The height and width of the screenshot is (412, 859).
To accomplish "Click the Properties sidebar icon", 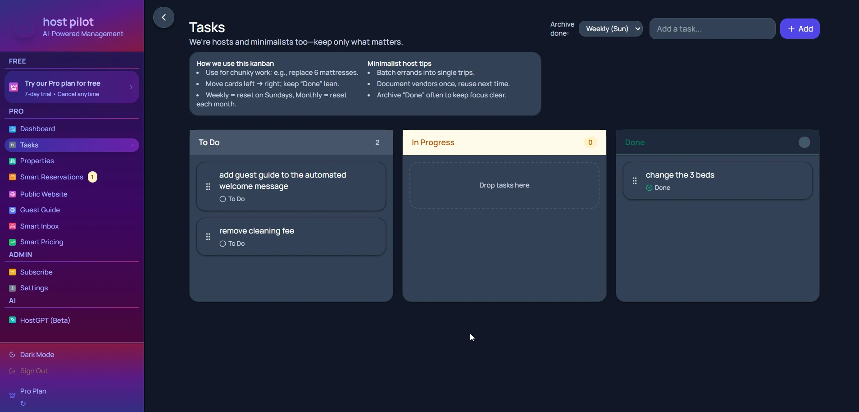I will click(13, 161).
